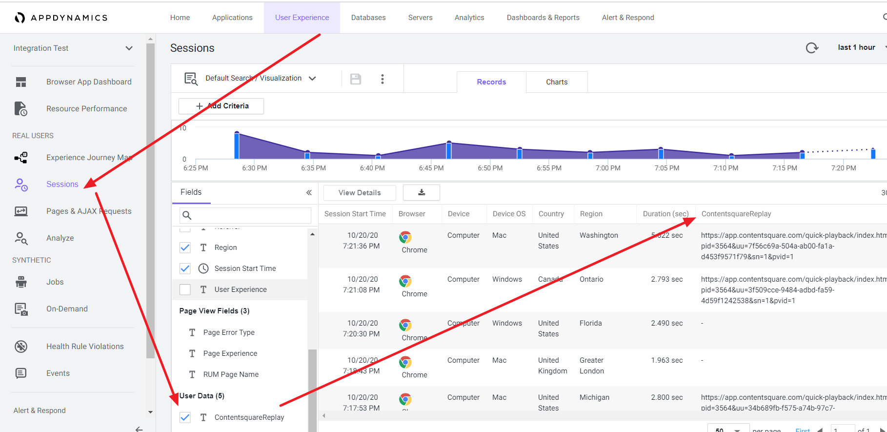Open sidebar Alert & Respond section
Screen dimensions: 887x432
click(x=40, y=411)
